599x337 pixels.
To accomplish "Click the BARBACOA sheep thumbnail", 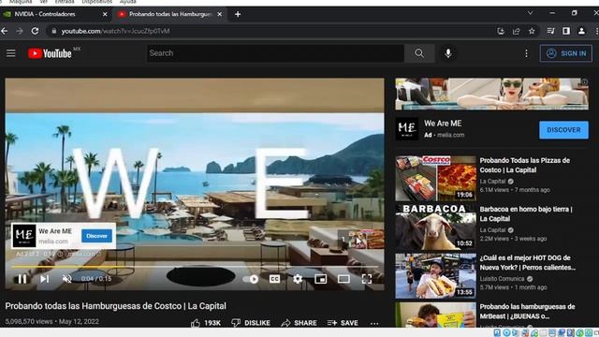I will point(436,227).
